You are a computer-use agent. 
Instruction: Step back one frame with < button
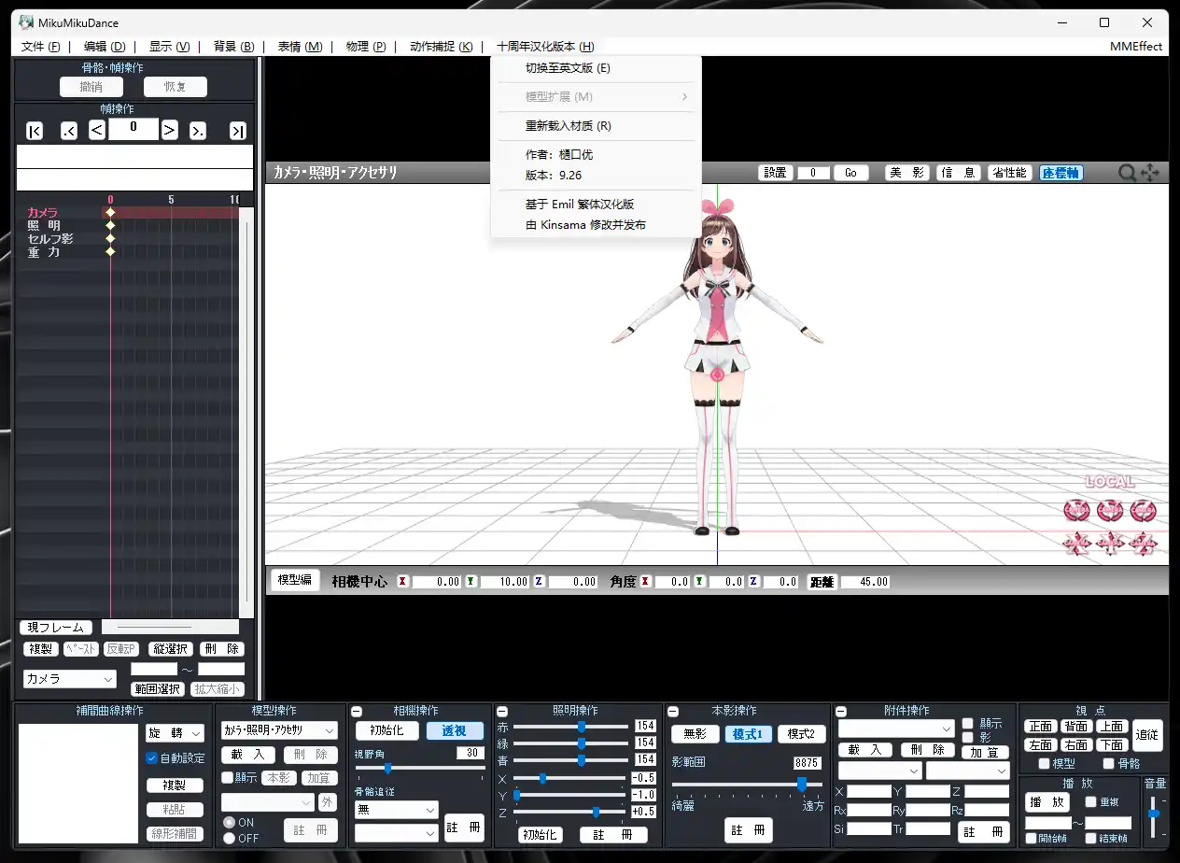97,130
